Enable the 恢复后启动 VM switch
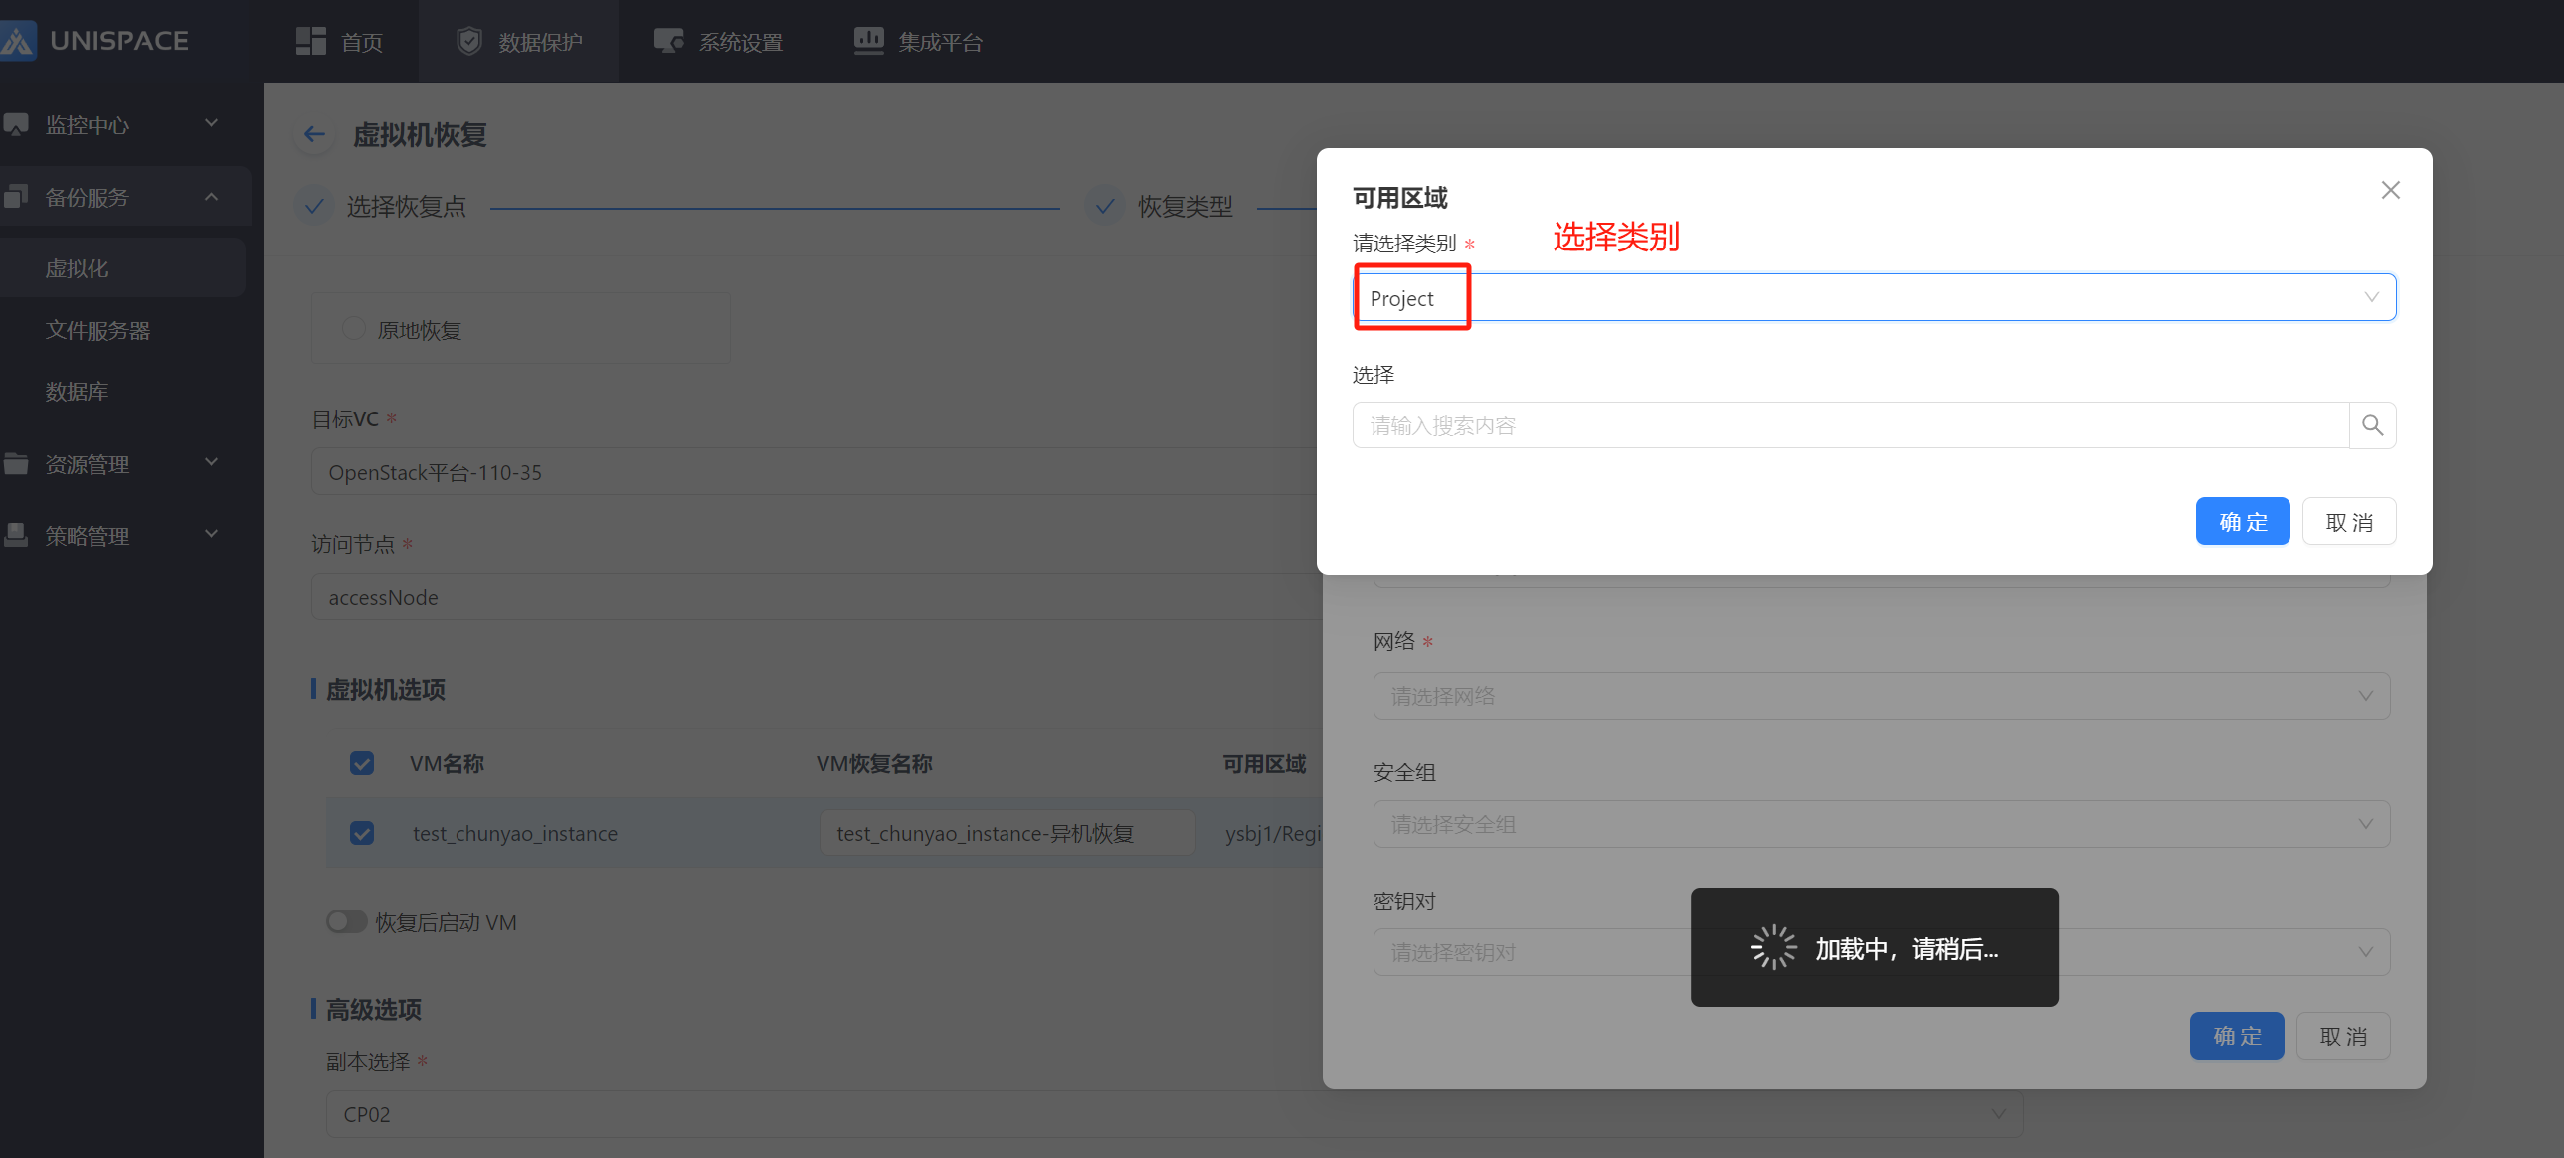This screenshot has height=1158, width=2564. 346,921
